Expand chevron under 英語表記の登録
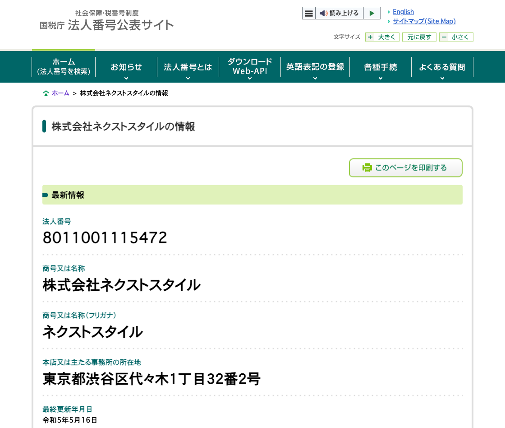505x428 pixels. click(315, 79)
